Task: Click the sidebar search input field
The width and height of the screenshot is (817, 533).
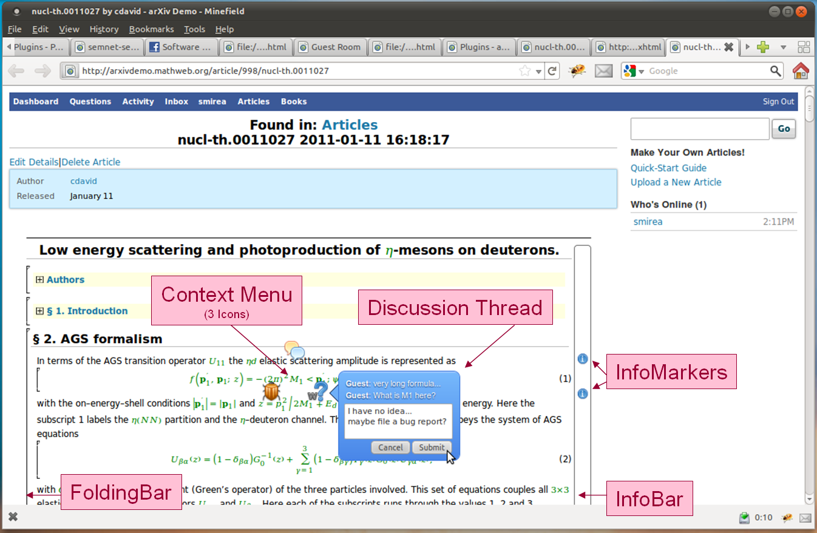Action: [699, 129]
